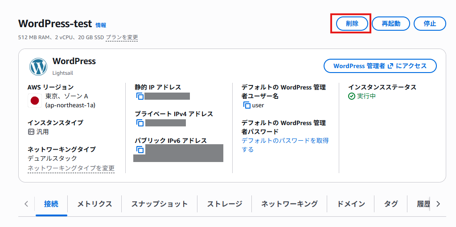The image size is (456, 227).
Task: Click the WordPress logo icon
Action: point(38,67)
